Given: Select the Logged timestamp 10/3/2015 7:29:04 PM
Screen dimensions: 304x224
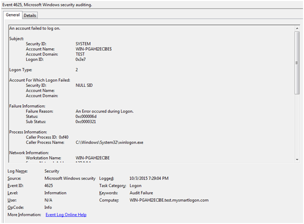Looking at the screenshot, I should point(149,178).
